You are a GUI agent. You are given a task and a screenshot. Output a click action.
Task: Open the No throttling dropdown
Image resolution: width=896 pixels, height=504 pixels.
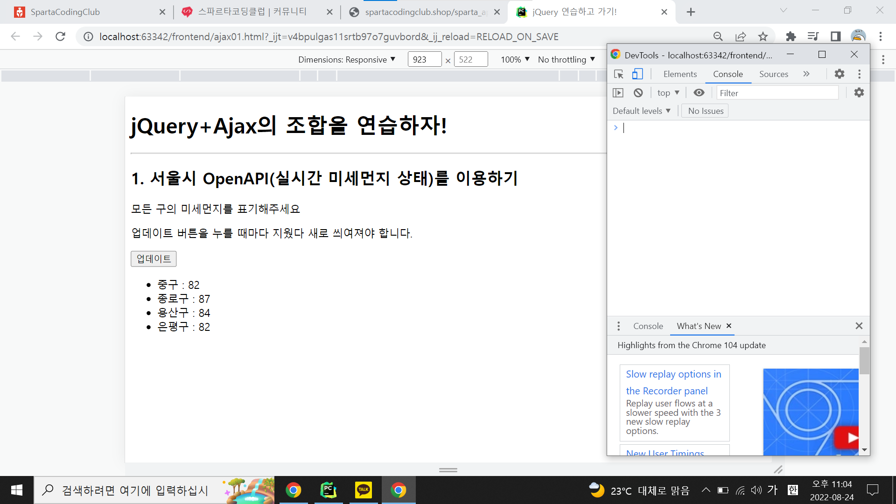(567, 59)
